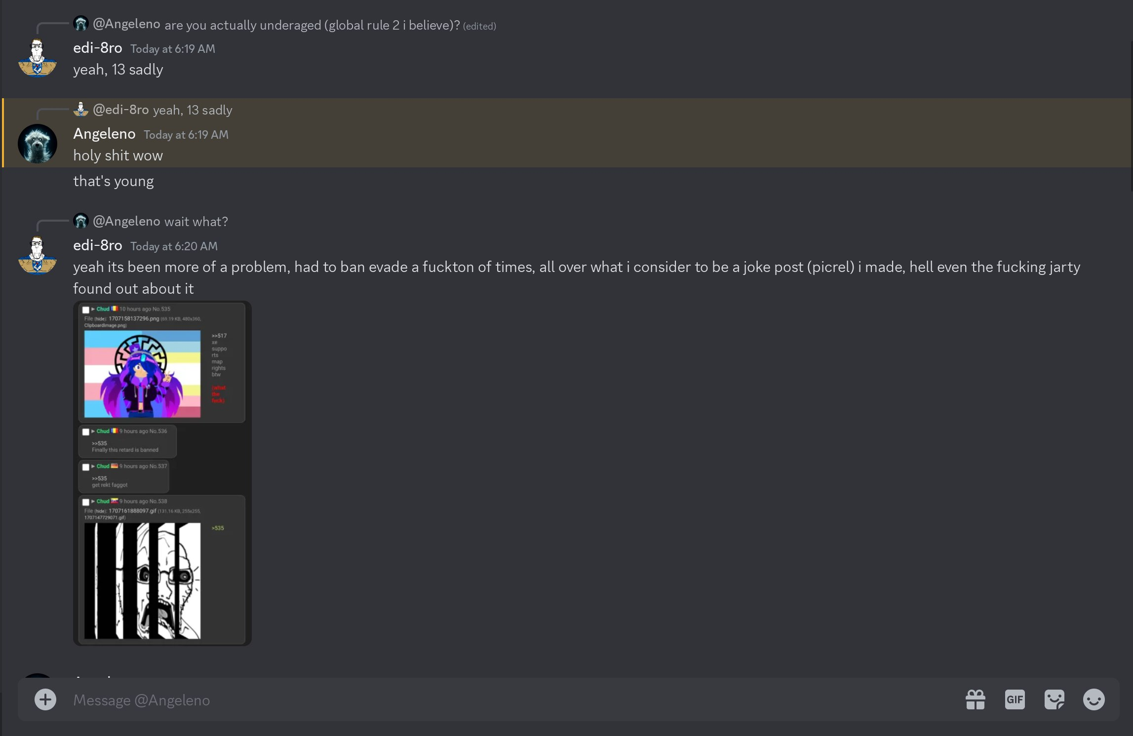Click the Angeleno username at 6:19 AM
This screenshot has width=1133, height=736.
click(104, 134)
